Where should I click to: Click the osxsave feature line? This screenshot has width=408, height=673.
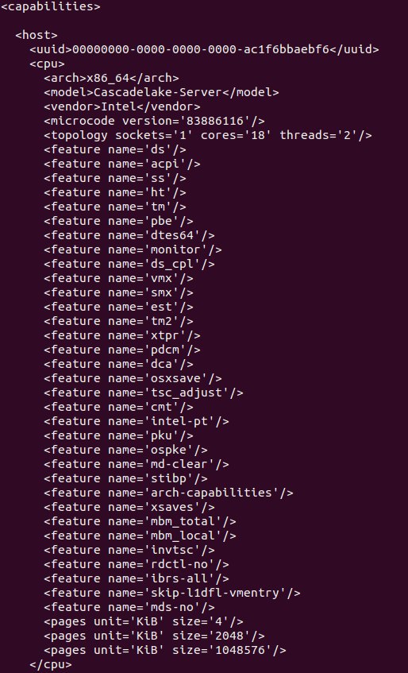click(133, 378)
